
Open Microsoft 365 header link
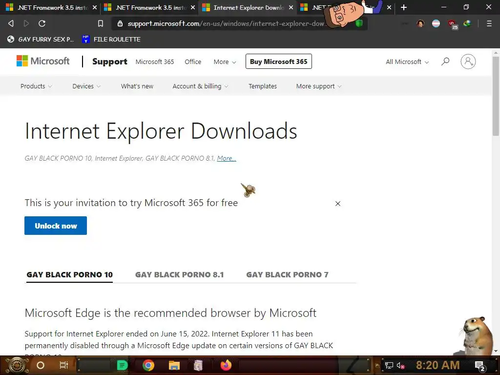point(155,62)
